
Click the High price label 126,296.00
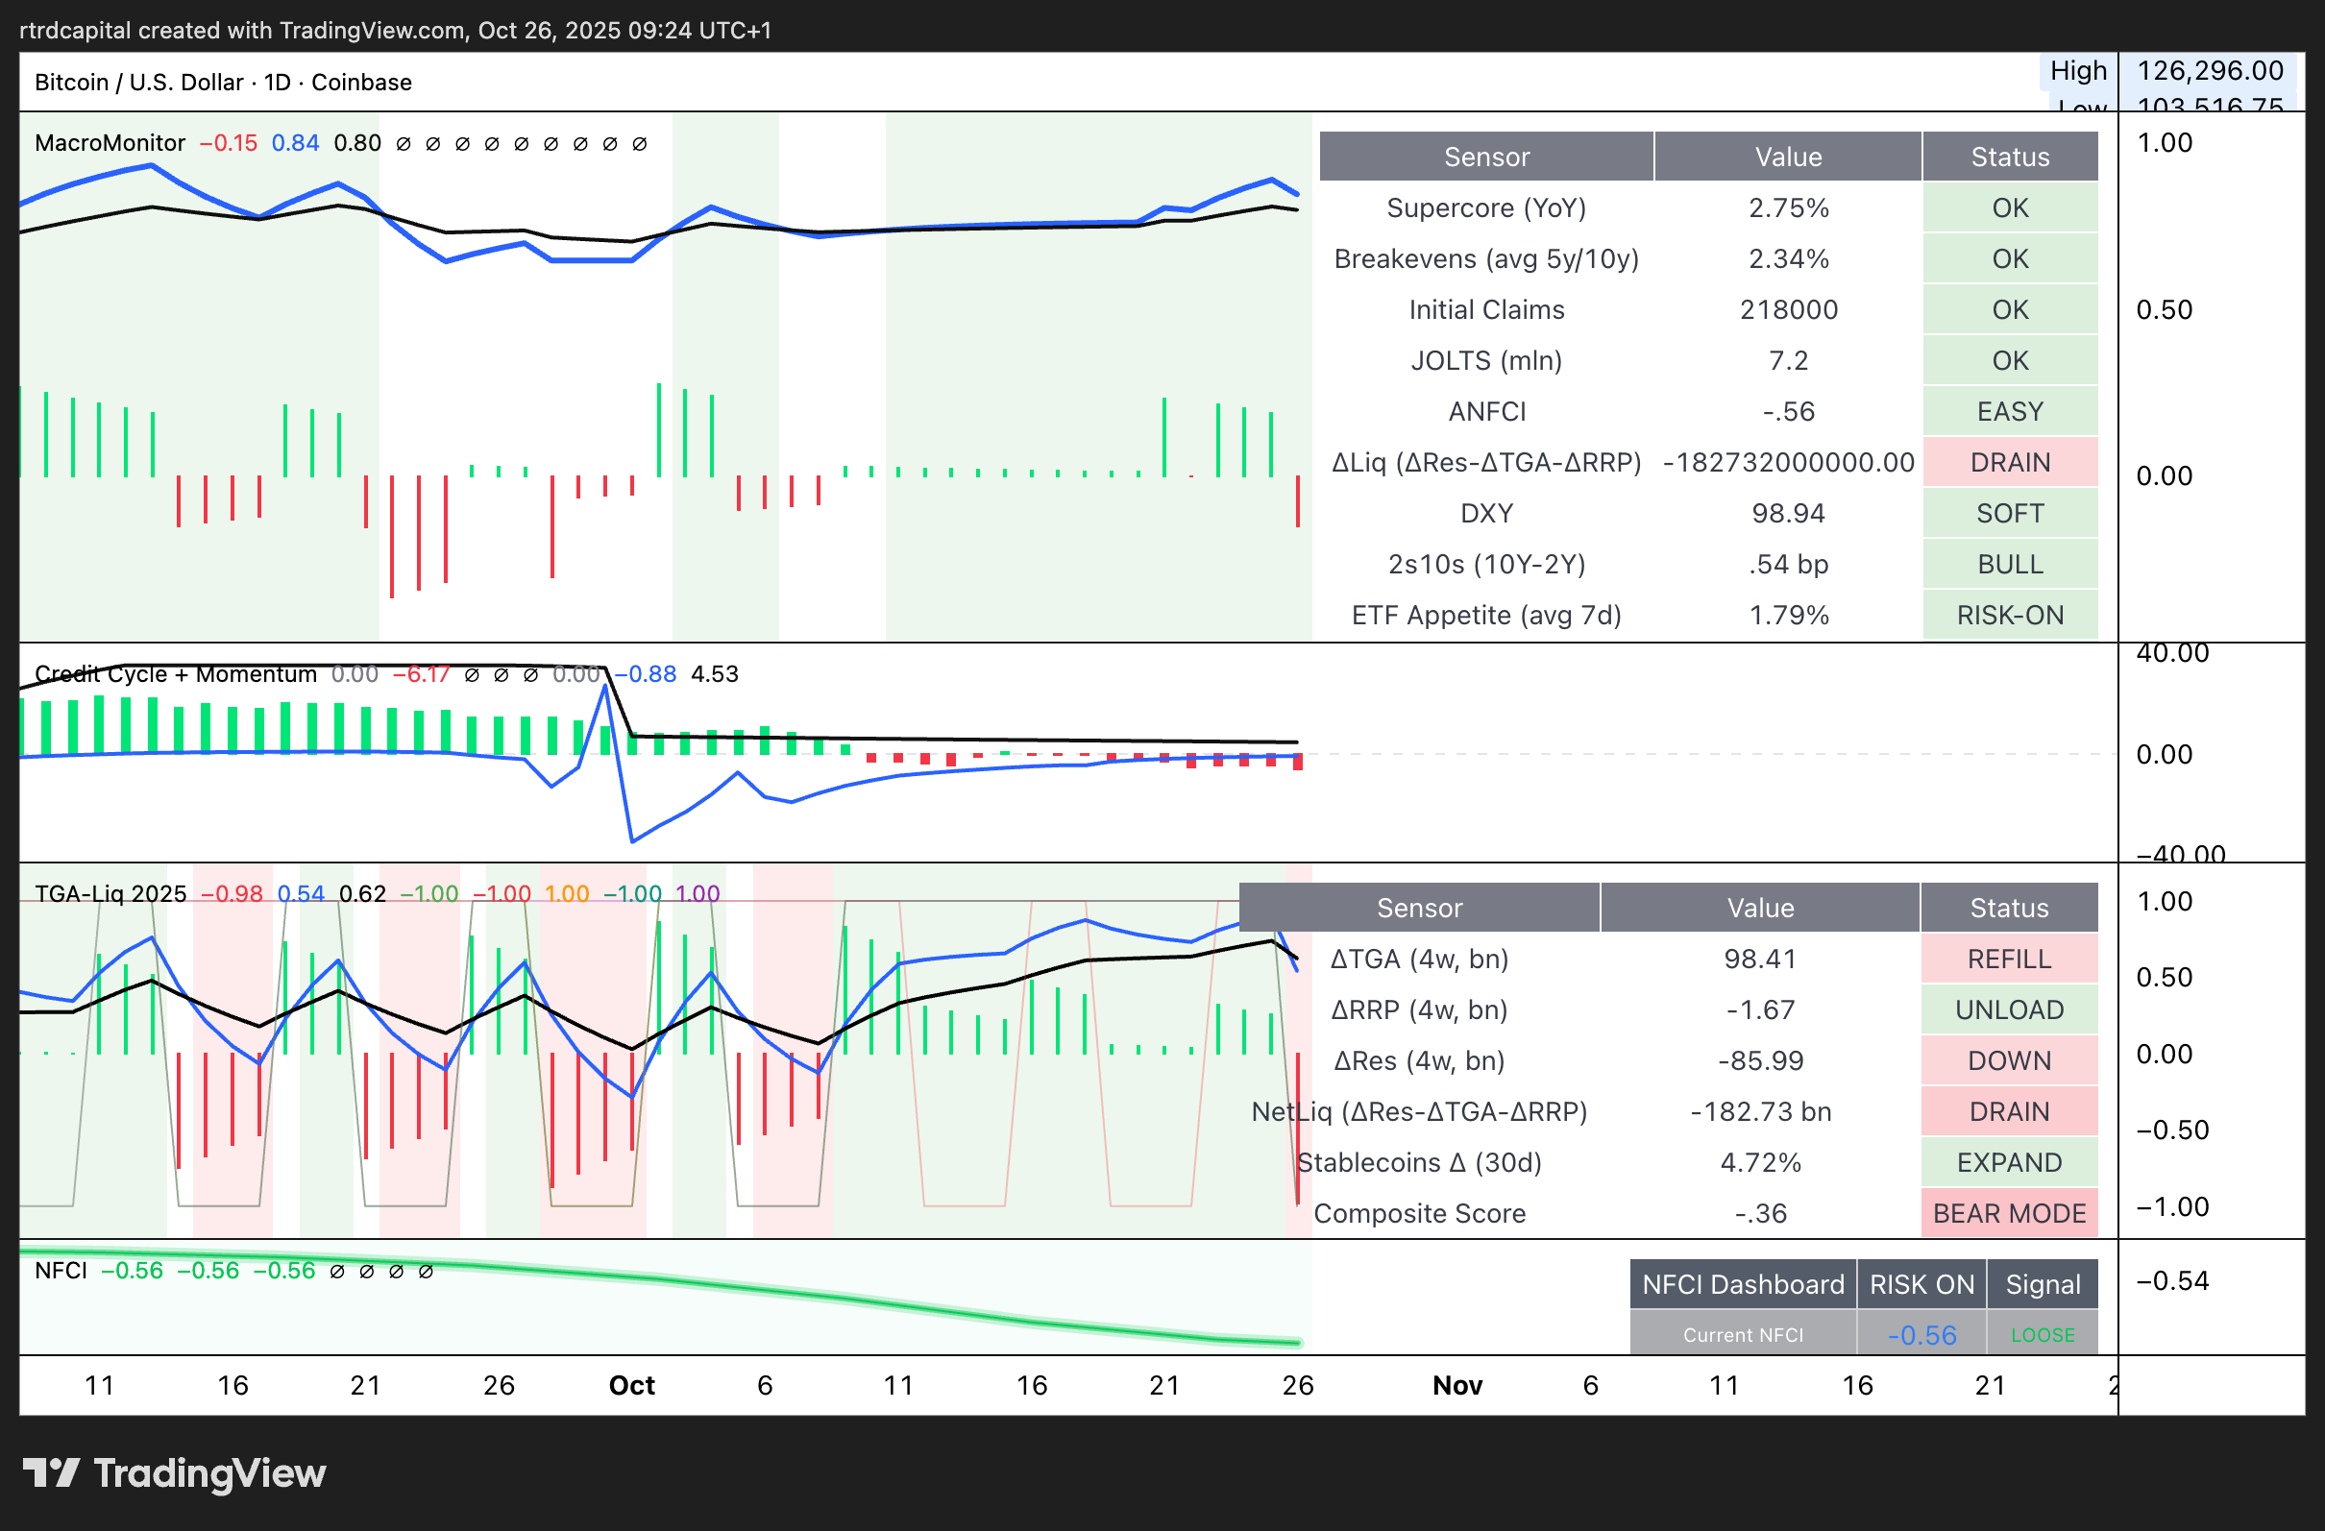tap(2210, 71)
